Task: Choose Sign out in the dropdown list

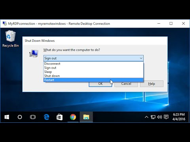Action: (x=93, y=68)
